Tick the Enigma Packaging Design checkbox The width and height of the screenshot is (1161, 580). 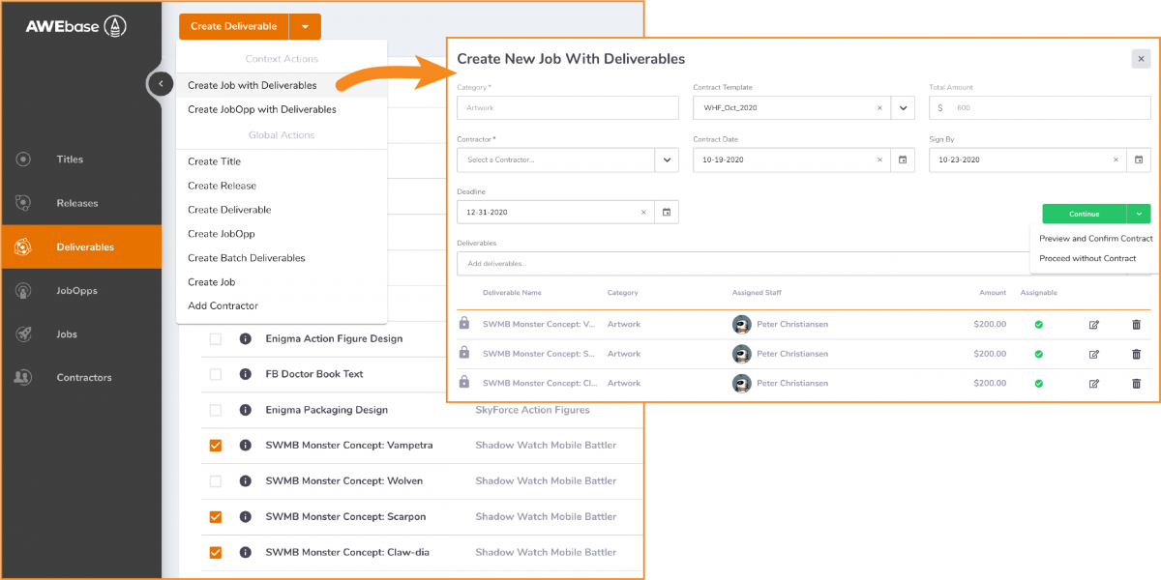(x=216, y=410)
